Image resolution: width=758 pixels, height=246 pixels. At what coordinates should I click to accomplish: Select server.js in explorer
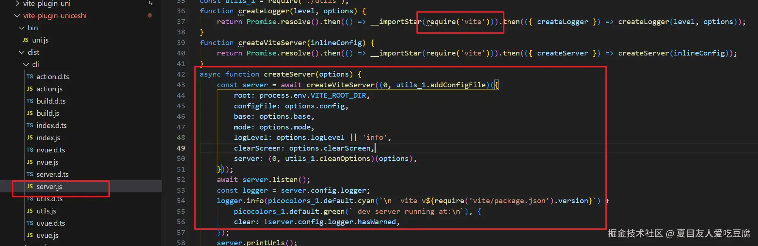49,186
